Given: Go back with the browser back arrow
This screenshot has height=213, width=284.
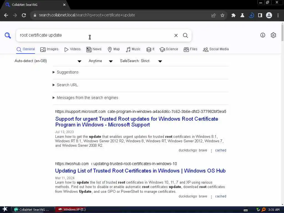Looking at the screenshot, I should coord(6,15).
